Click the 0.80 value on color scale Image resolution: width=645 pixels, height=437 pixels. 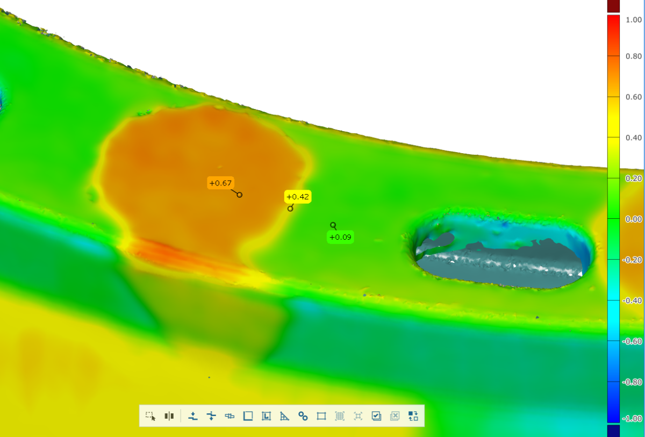[x=634, y=56]
